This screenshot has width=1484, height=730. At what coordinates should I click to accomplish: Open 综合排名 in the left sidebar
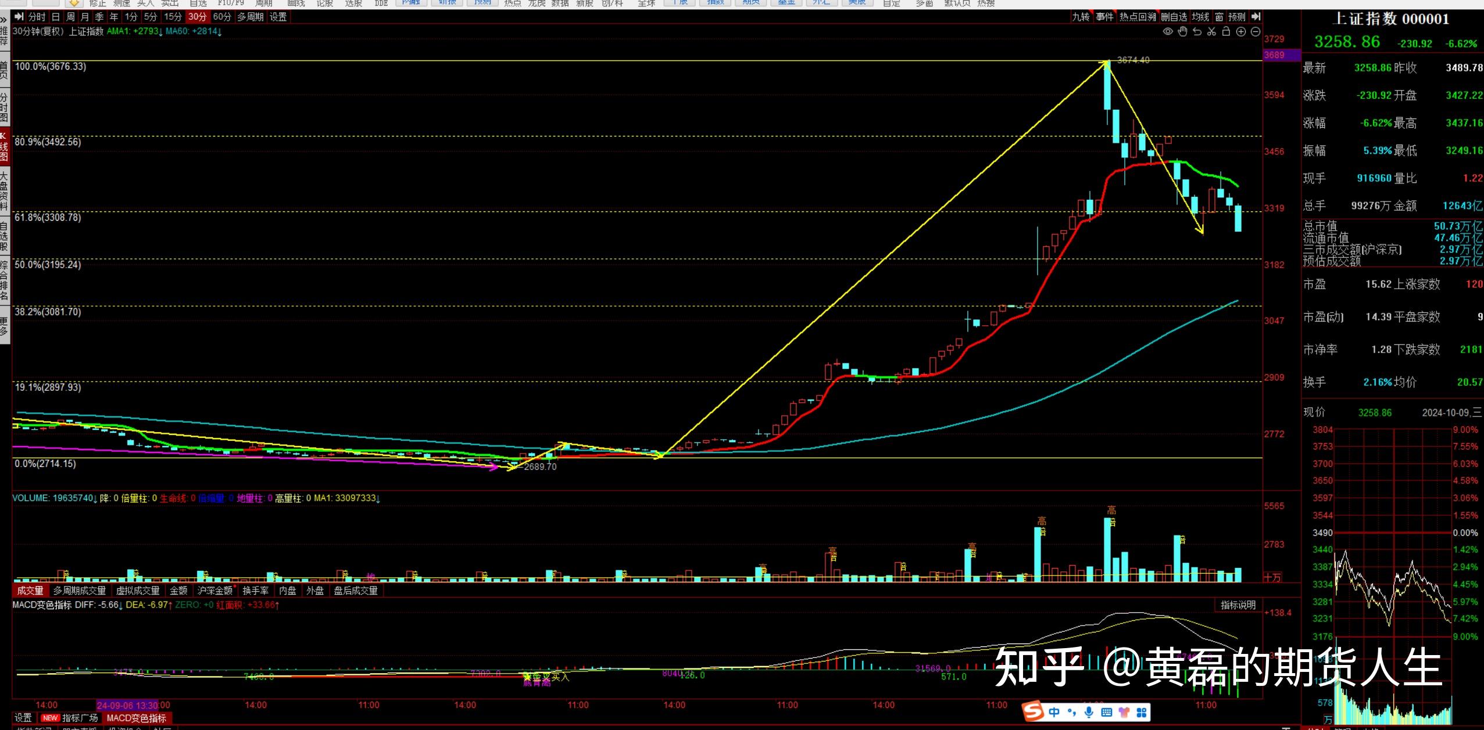4,281
